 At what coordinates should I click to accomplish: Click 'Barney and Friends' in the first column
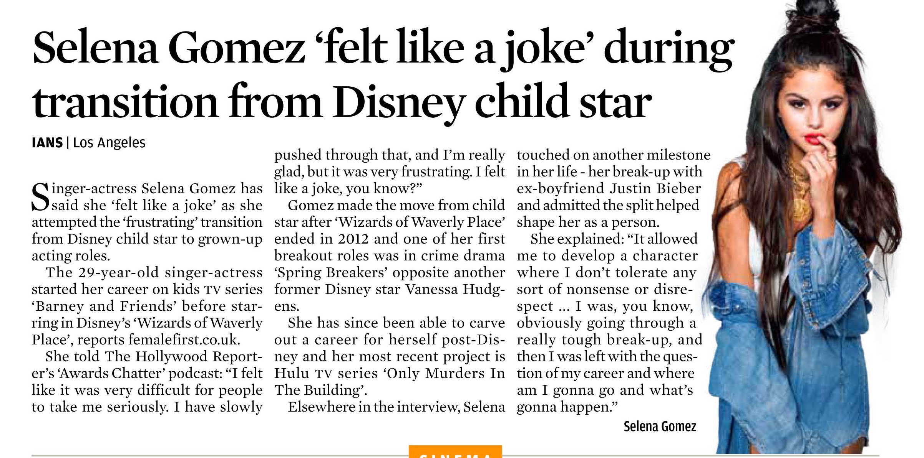click(104, 306)
